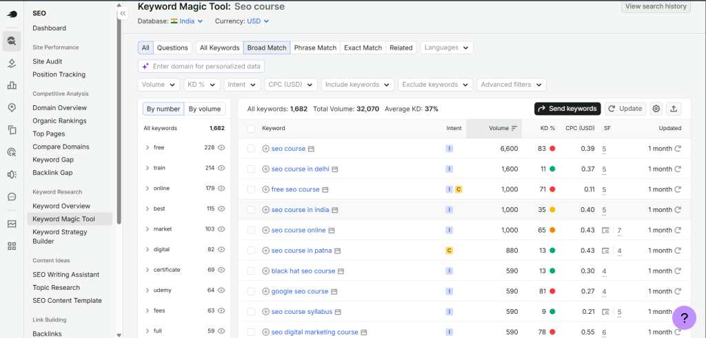Check the select-all keywords header checkbox
The height and width of the screenshot is (338, 706).
pyautogui.click(x=251, y=129)
